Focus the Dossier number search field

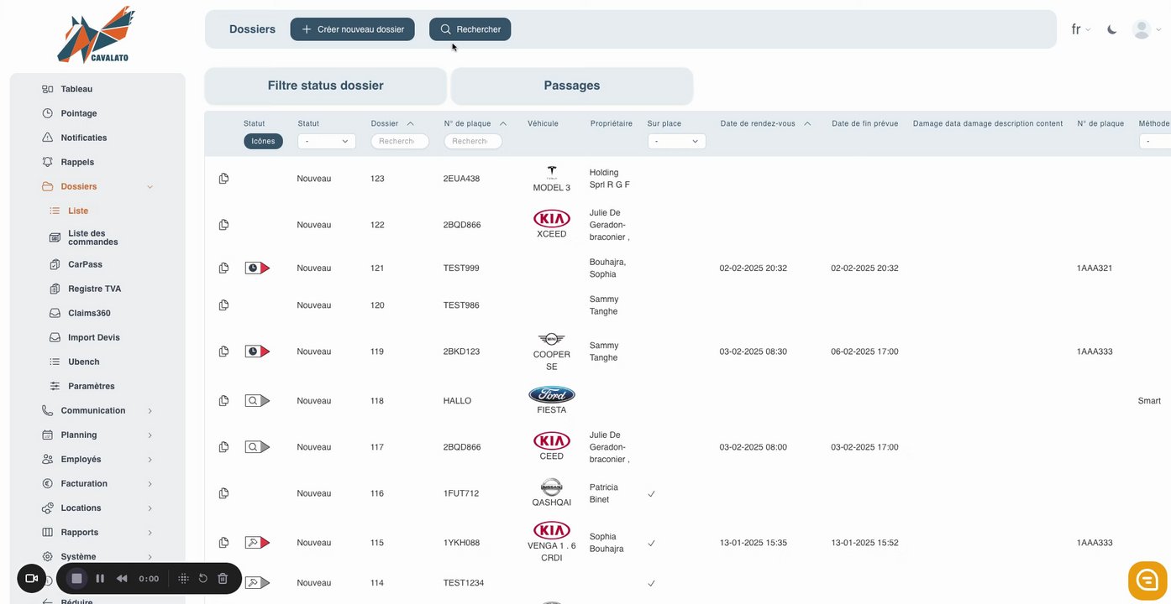click(400, 142)
